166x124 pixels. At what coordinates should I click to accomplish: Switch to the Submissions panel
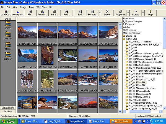8,108
